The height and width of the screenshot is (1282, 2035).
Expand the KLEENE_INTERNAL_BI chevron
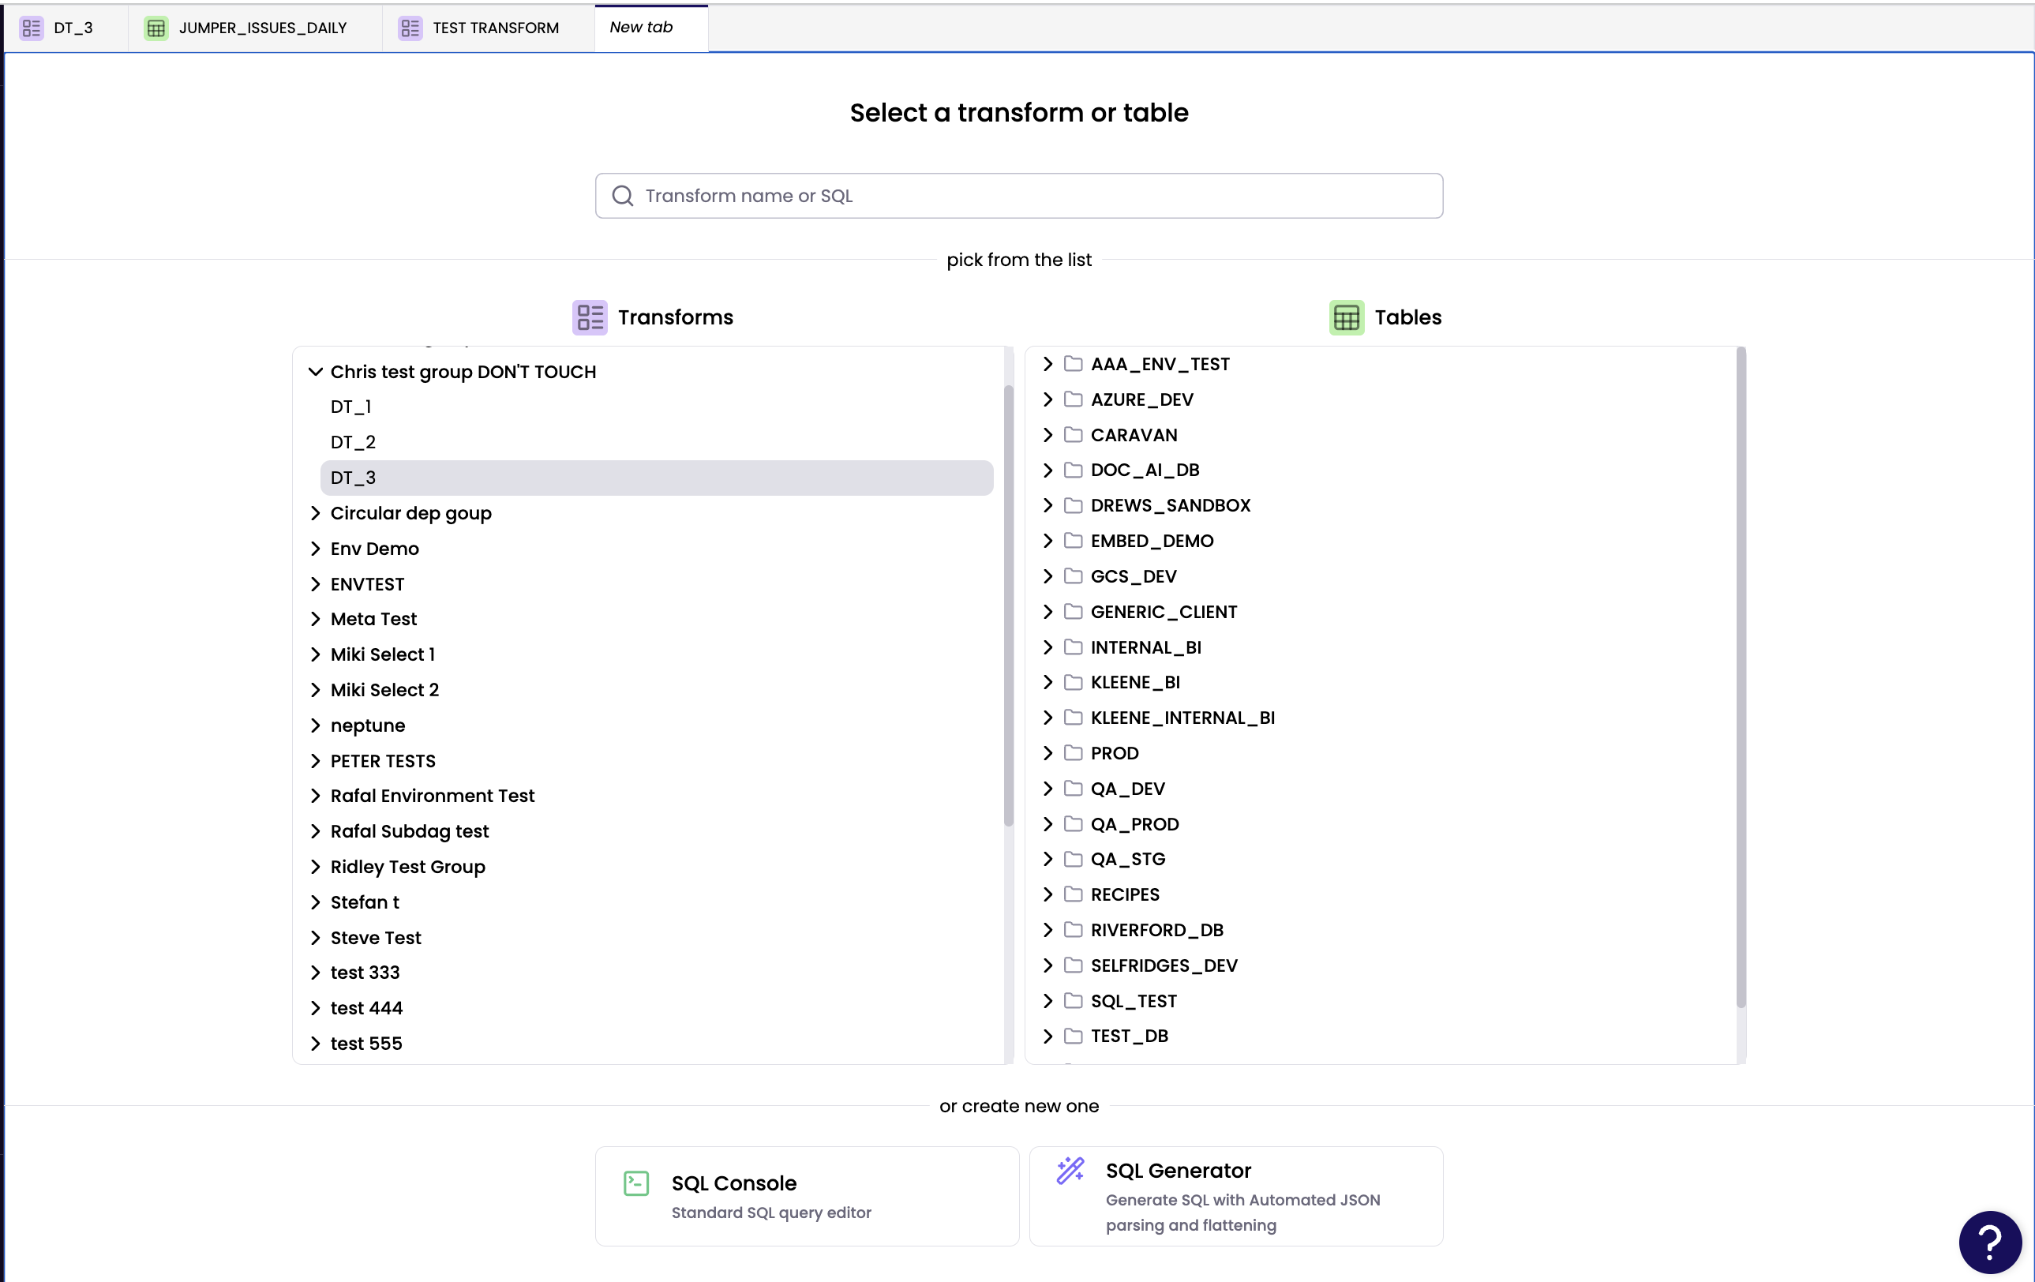tap(1048, 718)
